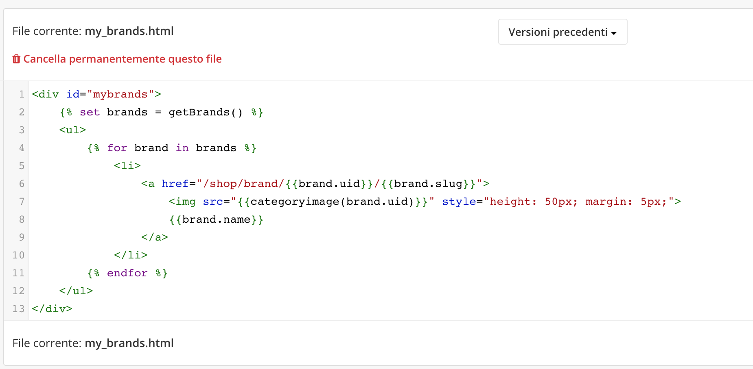Click the 'for' keyword on line 4
753x369 pixels.
click(117, 148)
